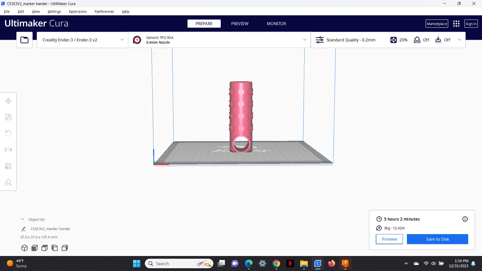Click Save to Disk
Screen dimensions: 482x271
click(437, 239)
